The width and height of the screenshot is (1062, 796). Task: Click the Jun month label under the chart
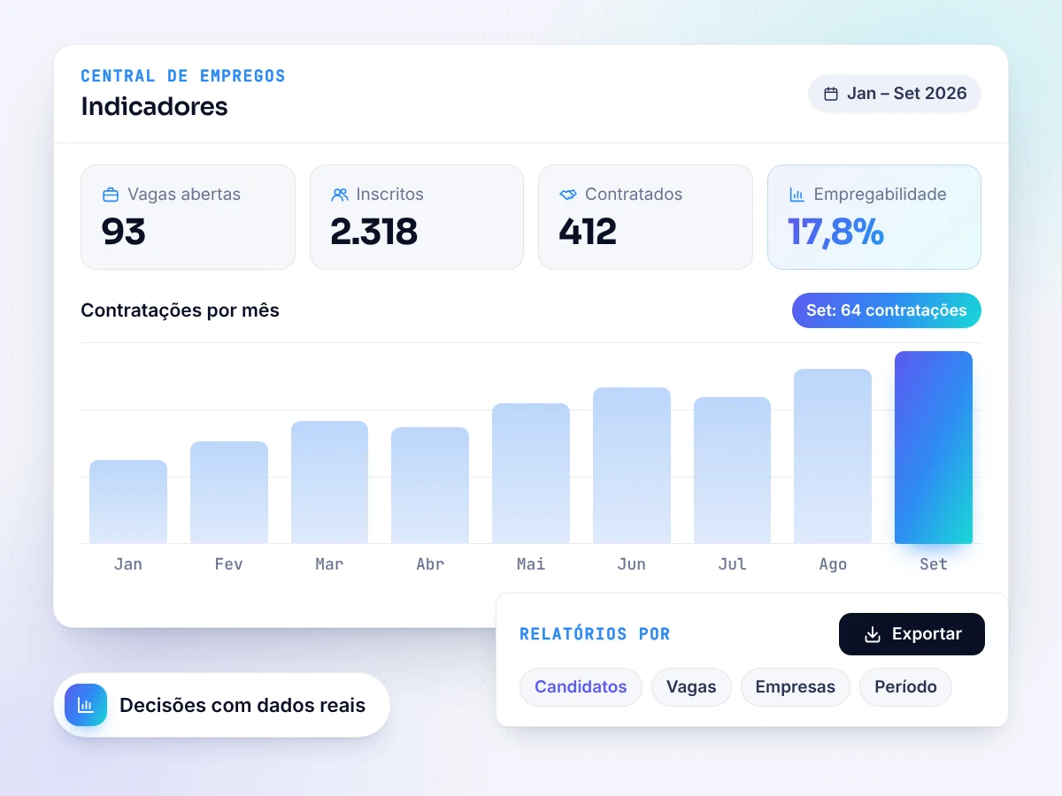(632, 564)
